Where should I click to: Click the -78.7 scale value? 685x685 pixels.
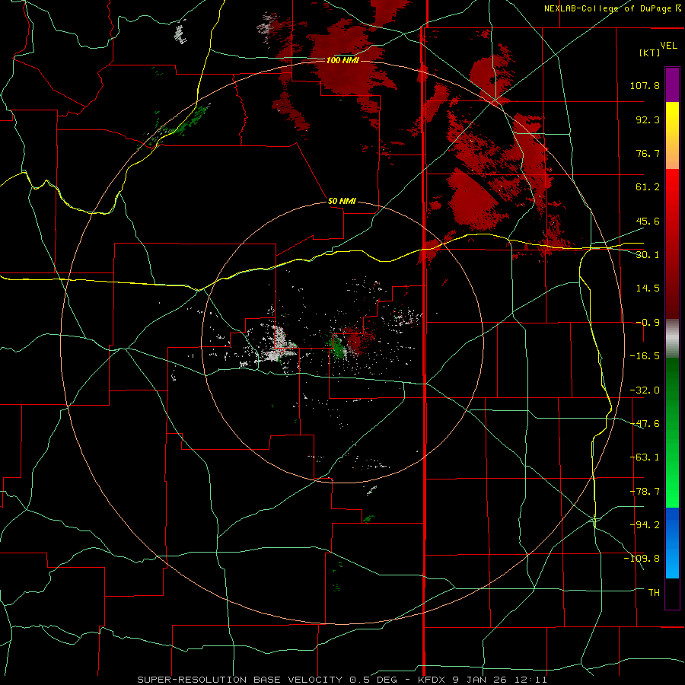(645, 492)
